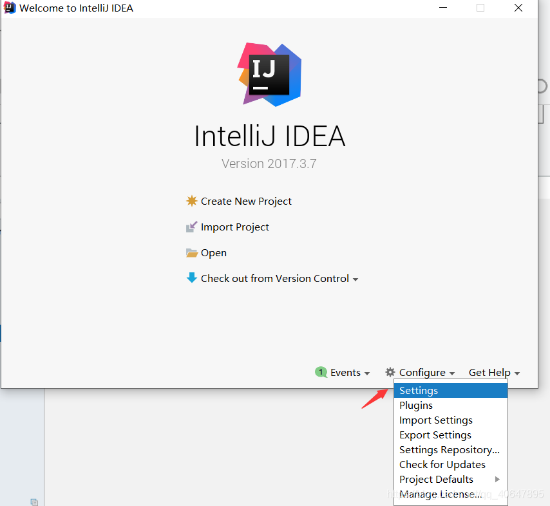This screenshot has width=550, height=506.
Task: Click the Check out download arrow icon
Action: click(191, 277)
